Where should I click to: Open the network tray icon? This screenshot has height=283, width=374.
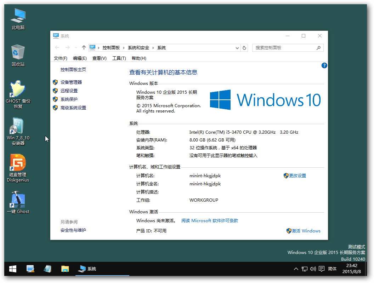click(x=304, y=269)
